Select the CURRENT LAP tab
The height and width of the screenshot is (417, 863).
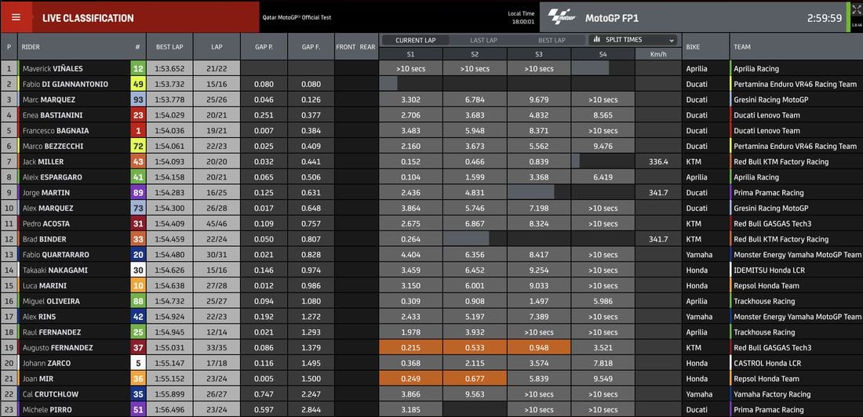[416, 40]
